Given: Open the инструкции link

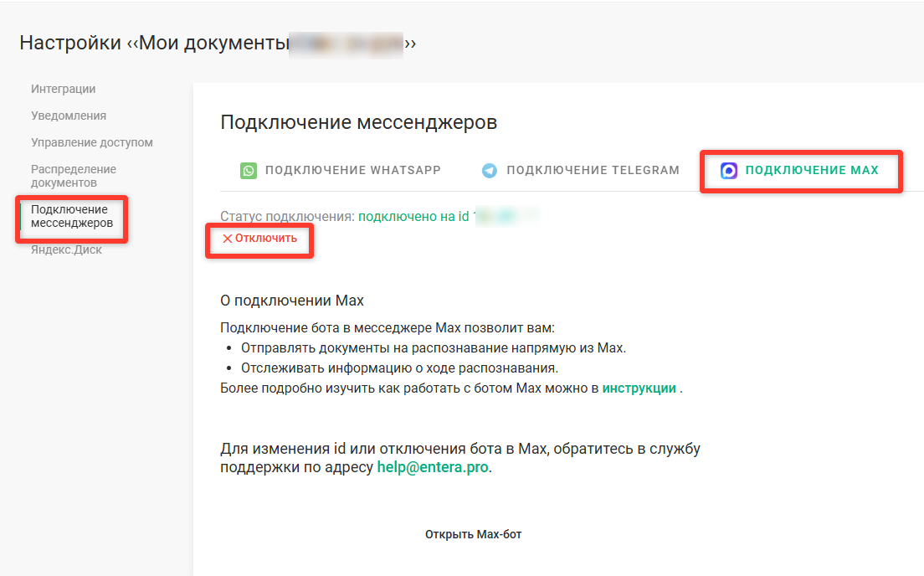Looking at the screenshot, I should (639, 388).
